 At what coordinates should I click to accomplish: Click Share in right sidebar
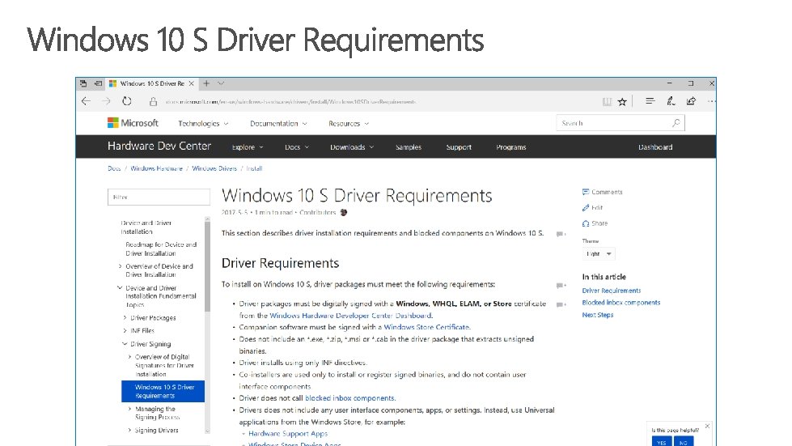click(595, 223)
